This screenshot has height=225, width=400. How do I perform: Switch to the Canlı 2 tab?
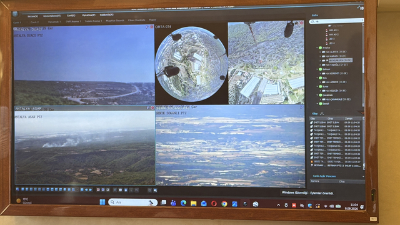(x=34, y=22)
